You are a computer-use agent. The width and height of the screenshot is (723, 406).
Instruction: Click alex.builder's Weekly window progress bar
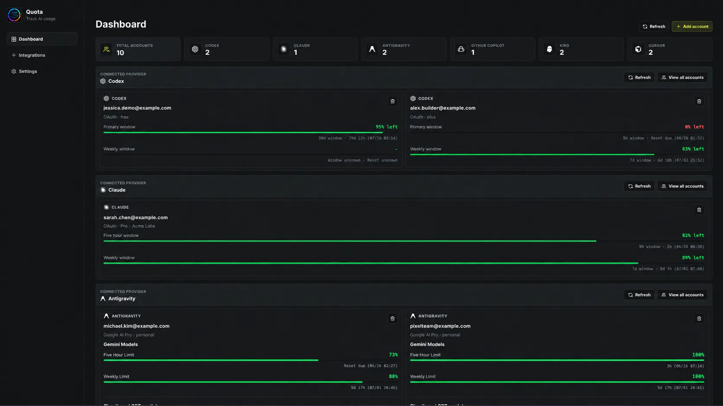tap(557, 154)
